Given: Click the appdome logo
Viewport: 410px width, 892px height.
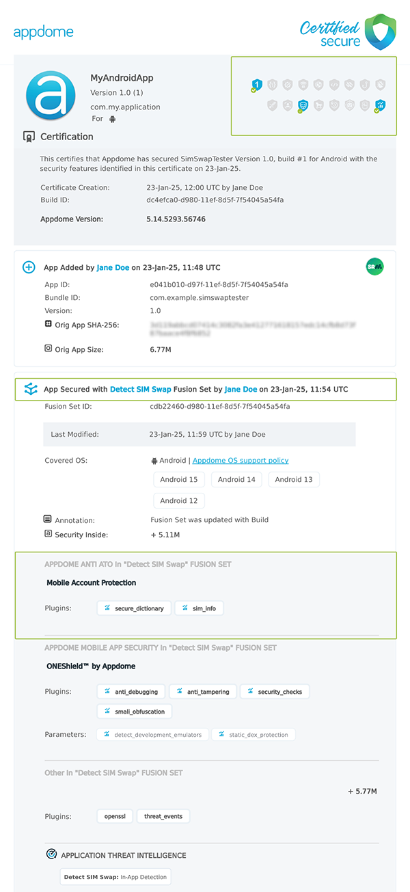Looking at the screenshot, I should [x=43, y=31].
